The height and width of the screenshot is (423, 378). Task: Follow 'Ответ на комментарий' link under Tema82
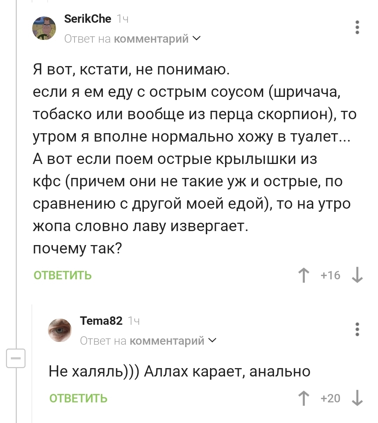[x=142, y=340]
